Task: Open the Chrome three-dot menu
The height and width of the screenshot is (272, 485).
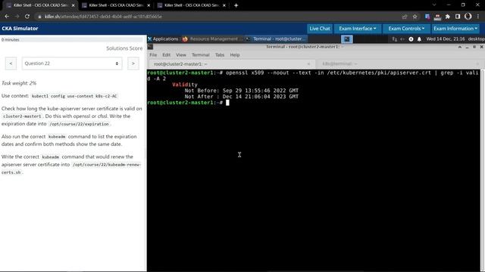Action: click(478, 17)
